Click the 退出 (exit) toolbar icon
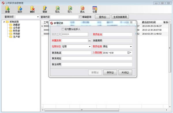 [x=82, y=10]
